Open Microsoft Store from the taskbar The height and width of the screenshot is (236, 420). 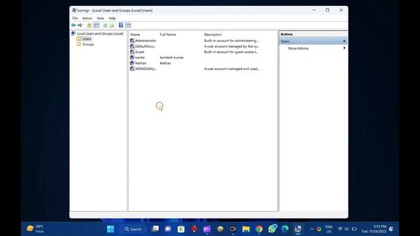pos(181,229)
